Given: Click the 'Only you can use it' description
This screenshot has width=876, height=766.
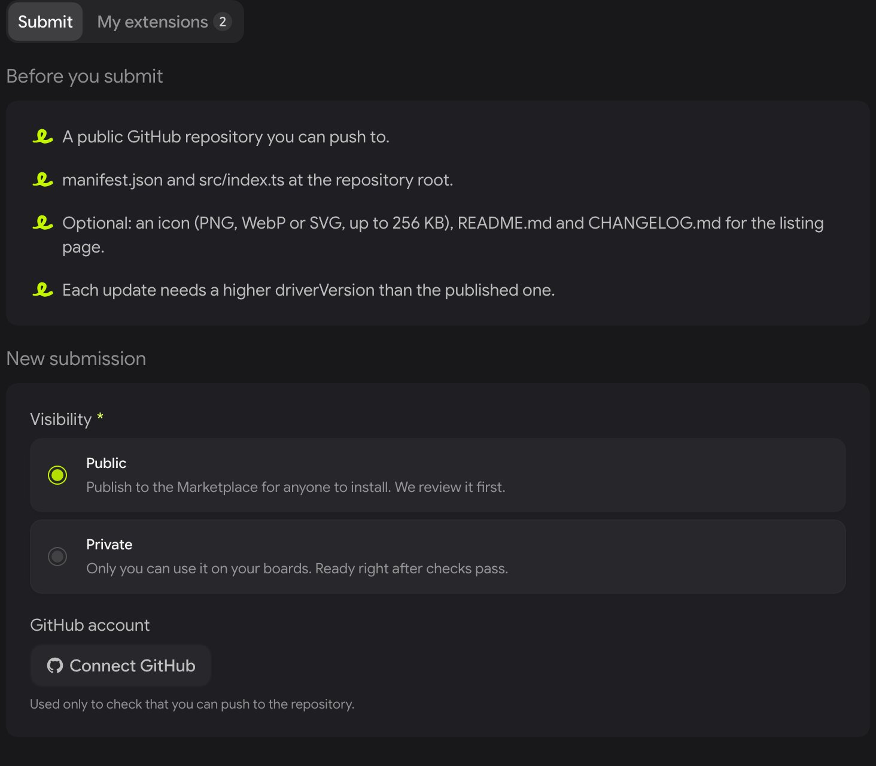Looking at the screenshot, I should click(297, 569).
